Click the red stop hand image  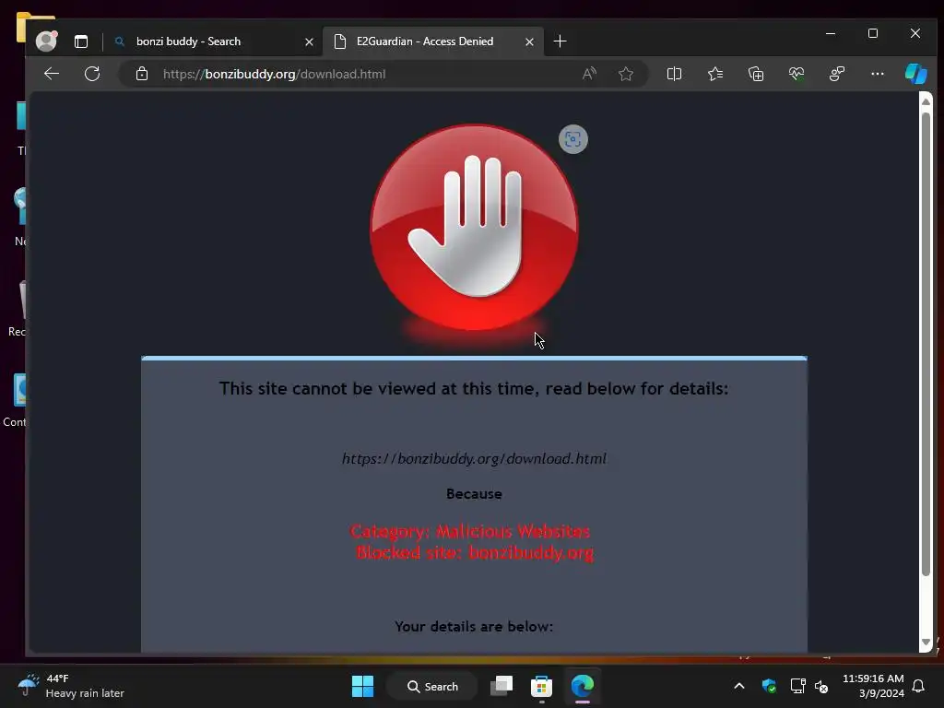click(475, 229)
